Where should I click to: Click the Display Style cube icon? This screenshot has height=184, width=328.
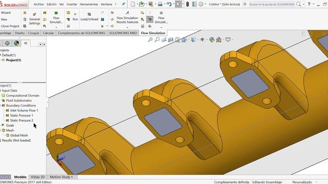point(193,39)
